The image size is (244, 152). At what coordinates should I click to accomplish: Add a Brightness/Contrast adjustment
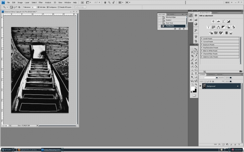[x=213, y=21]
